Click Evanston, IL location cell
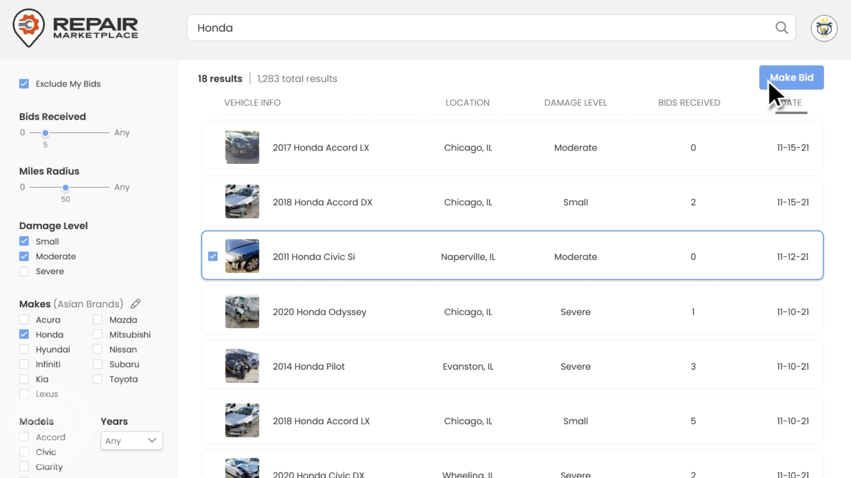The image size is (851, 478). [468, 366]
